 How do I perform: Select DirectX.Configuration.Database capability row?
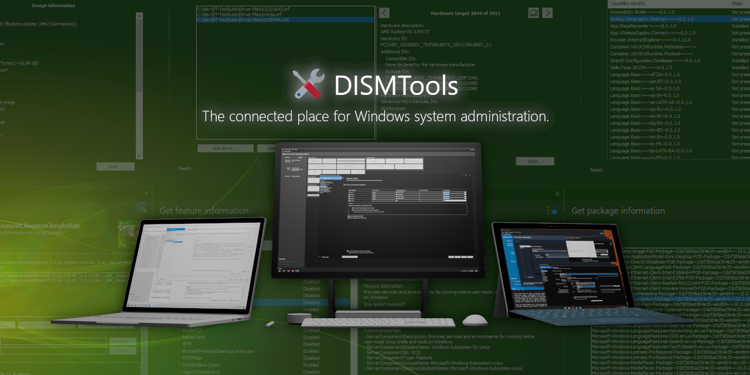point(679,60)
